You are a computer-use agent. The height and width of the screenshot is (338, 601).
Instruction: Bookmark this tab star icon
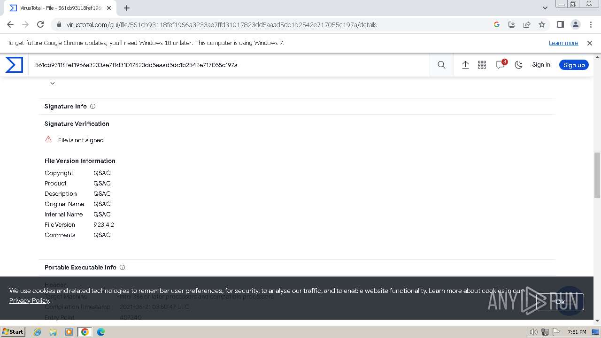542,24
